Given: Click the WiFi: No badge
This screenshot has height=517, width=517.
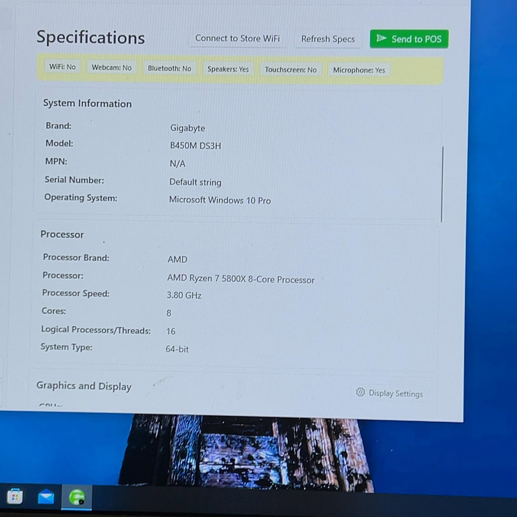Looking at the screenshot, I should pyautogui.click(x=62, y=67).
